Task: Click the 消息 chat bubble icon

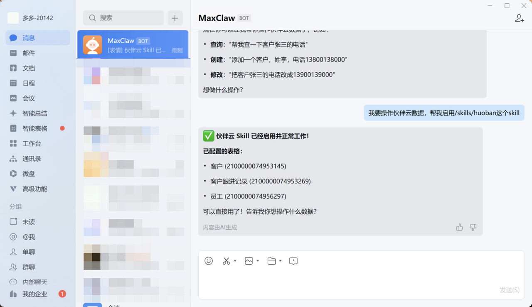Action: coord(13,38)
